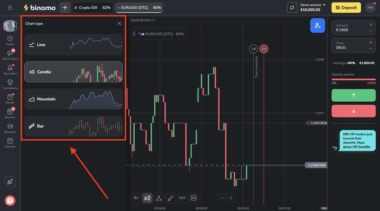This screenshot has height=211, width=380.
Task: Open the indicators compass tool
Action: pos(159,198)
